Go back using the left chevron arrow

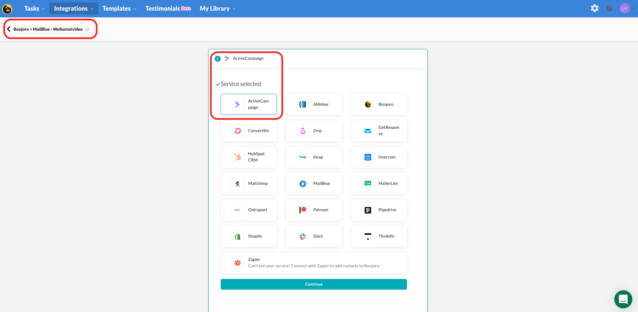point(9,29)
